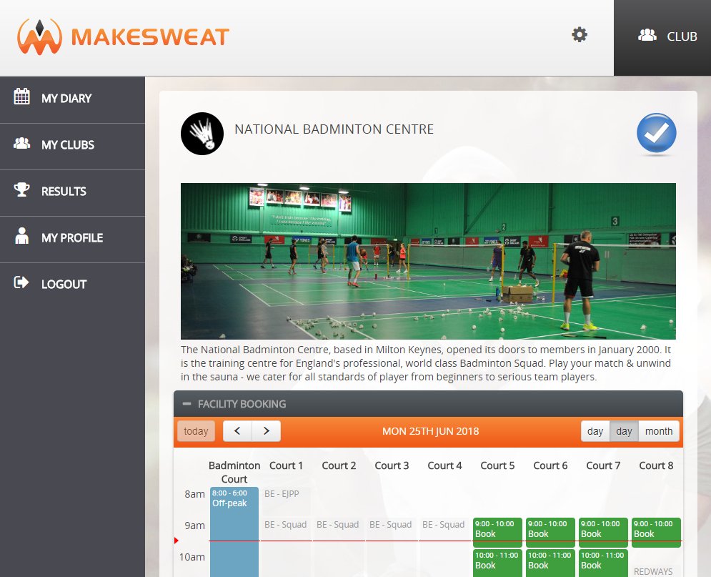Click the Court 4 column header
The image size is (711, 577).
pyautogui.click(x=444, y=465)
